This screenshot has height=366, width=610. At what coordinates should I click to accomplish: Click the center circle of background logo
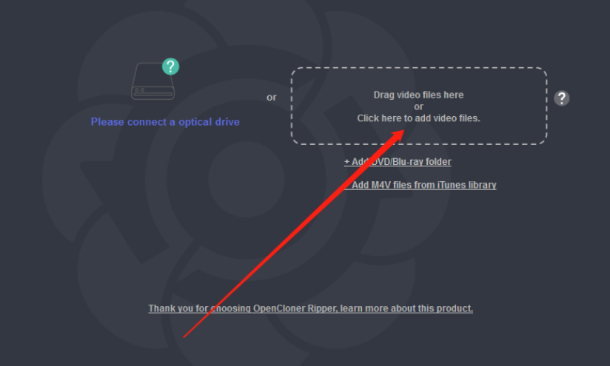tap(246, 179)
